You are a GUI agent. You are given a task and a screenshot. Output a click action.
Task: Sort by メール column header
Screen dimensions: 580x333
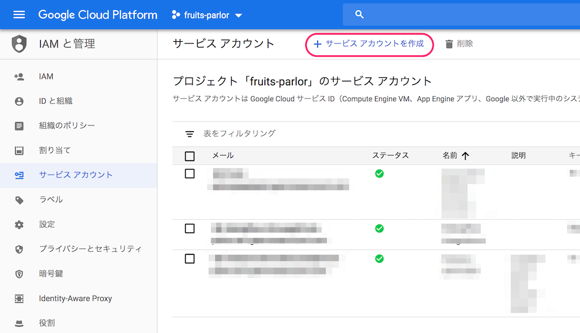(x=223, y=155)
